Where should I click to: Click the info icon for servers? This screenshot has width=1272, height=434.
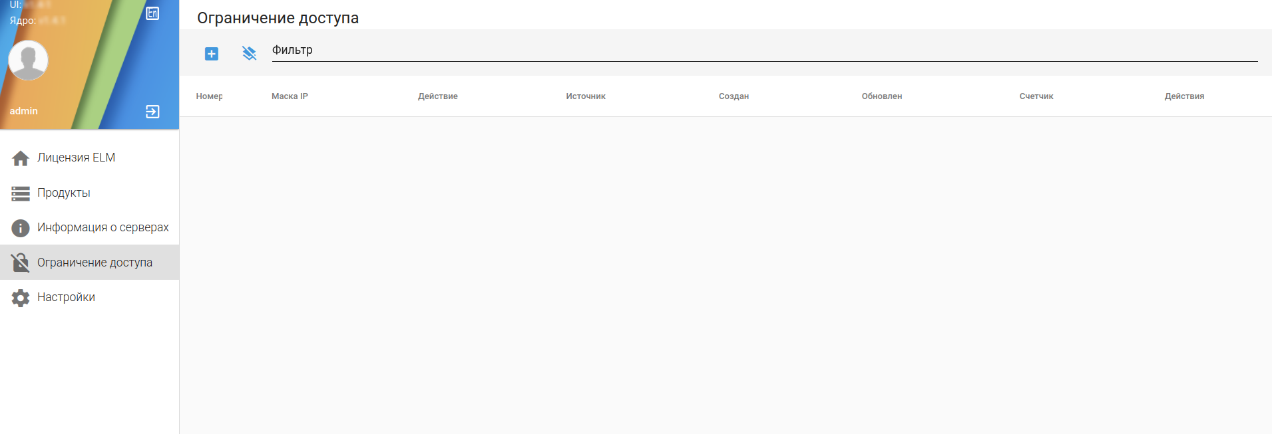[21, 228]
